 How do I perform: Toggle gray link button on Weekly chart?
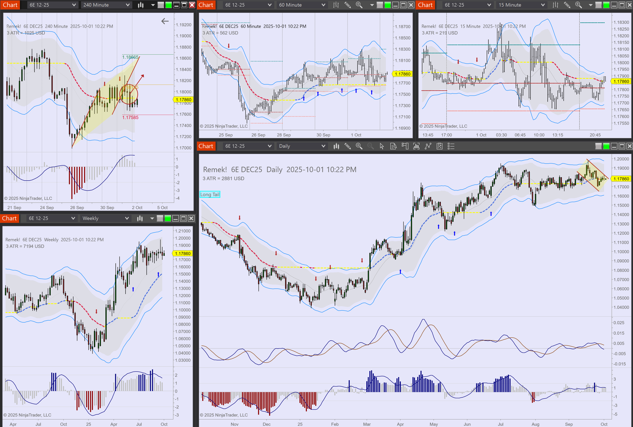point(160,218)
